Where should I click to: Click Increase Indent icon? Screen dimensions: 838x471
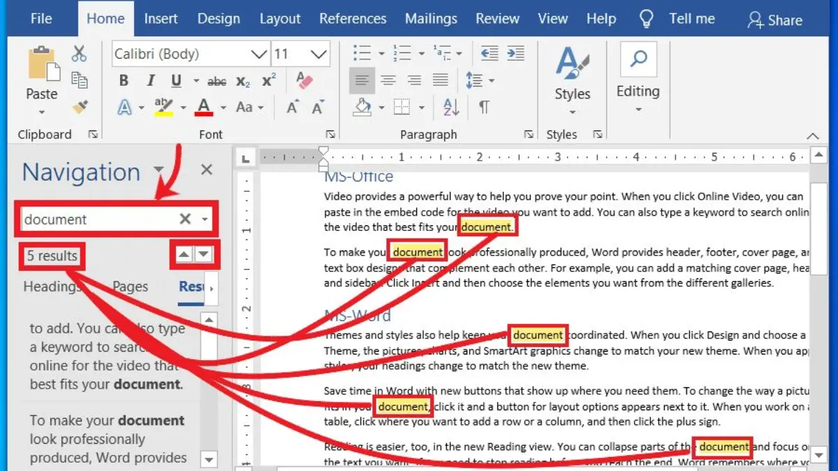pyautogui.click(x=515, y=53)
